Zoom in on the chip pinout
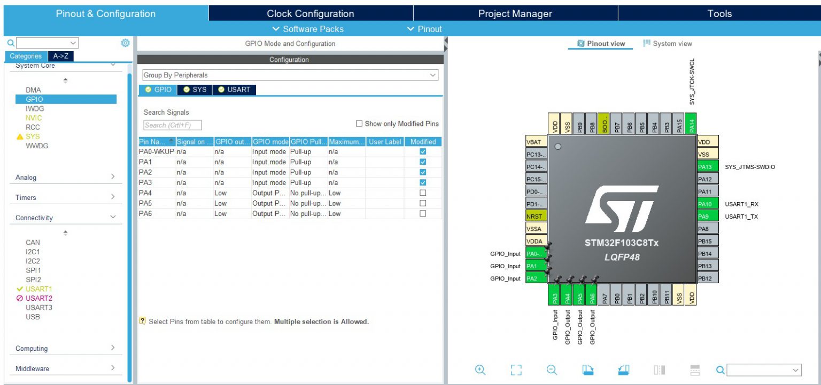The image size is (821, 385). point(480,370)
